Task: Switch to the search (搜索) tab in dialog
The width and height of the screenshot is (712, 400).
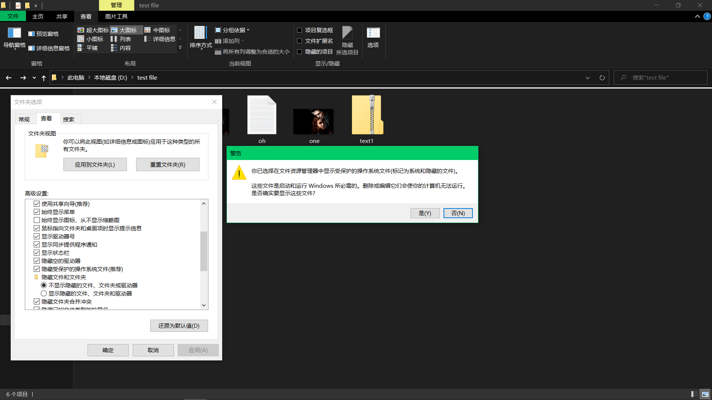Action: [x=69, y=119]
